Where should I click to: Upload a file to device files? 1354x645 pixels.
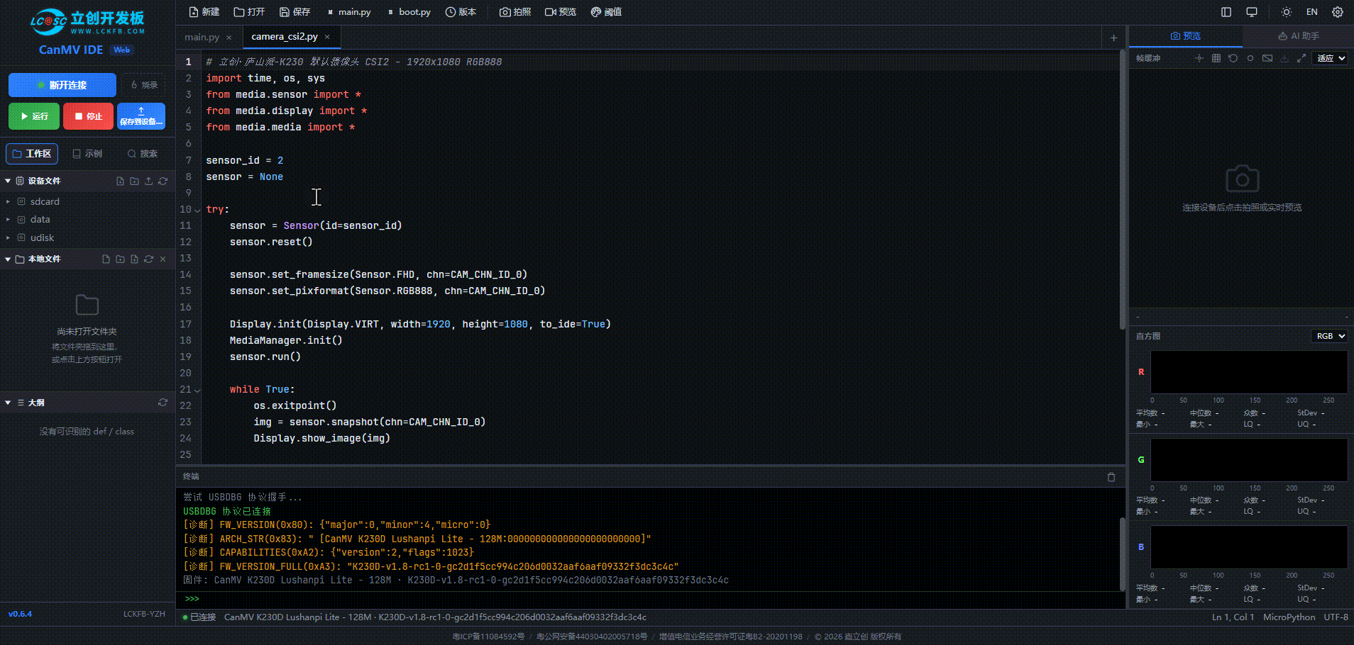click(149, 181)
